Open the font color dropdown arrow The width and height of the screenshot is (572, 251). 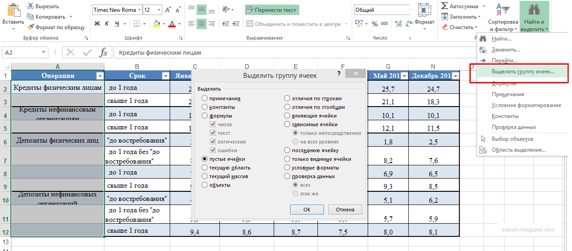click(x=179, y=24)
